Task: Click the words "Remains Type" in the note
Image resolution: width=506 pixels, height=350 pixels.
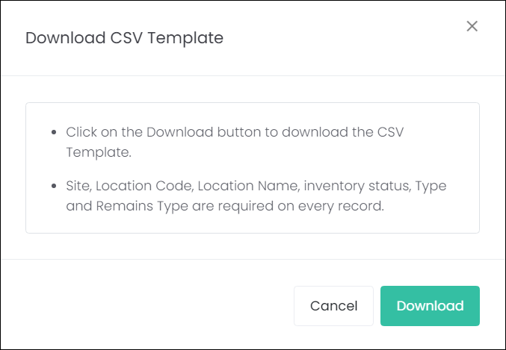Action: (x=142, y=206)
